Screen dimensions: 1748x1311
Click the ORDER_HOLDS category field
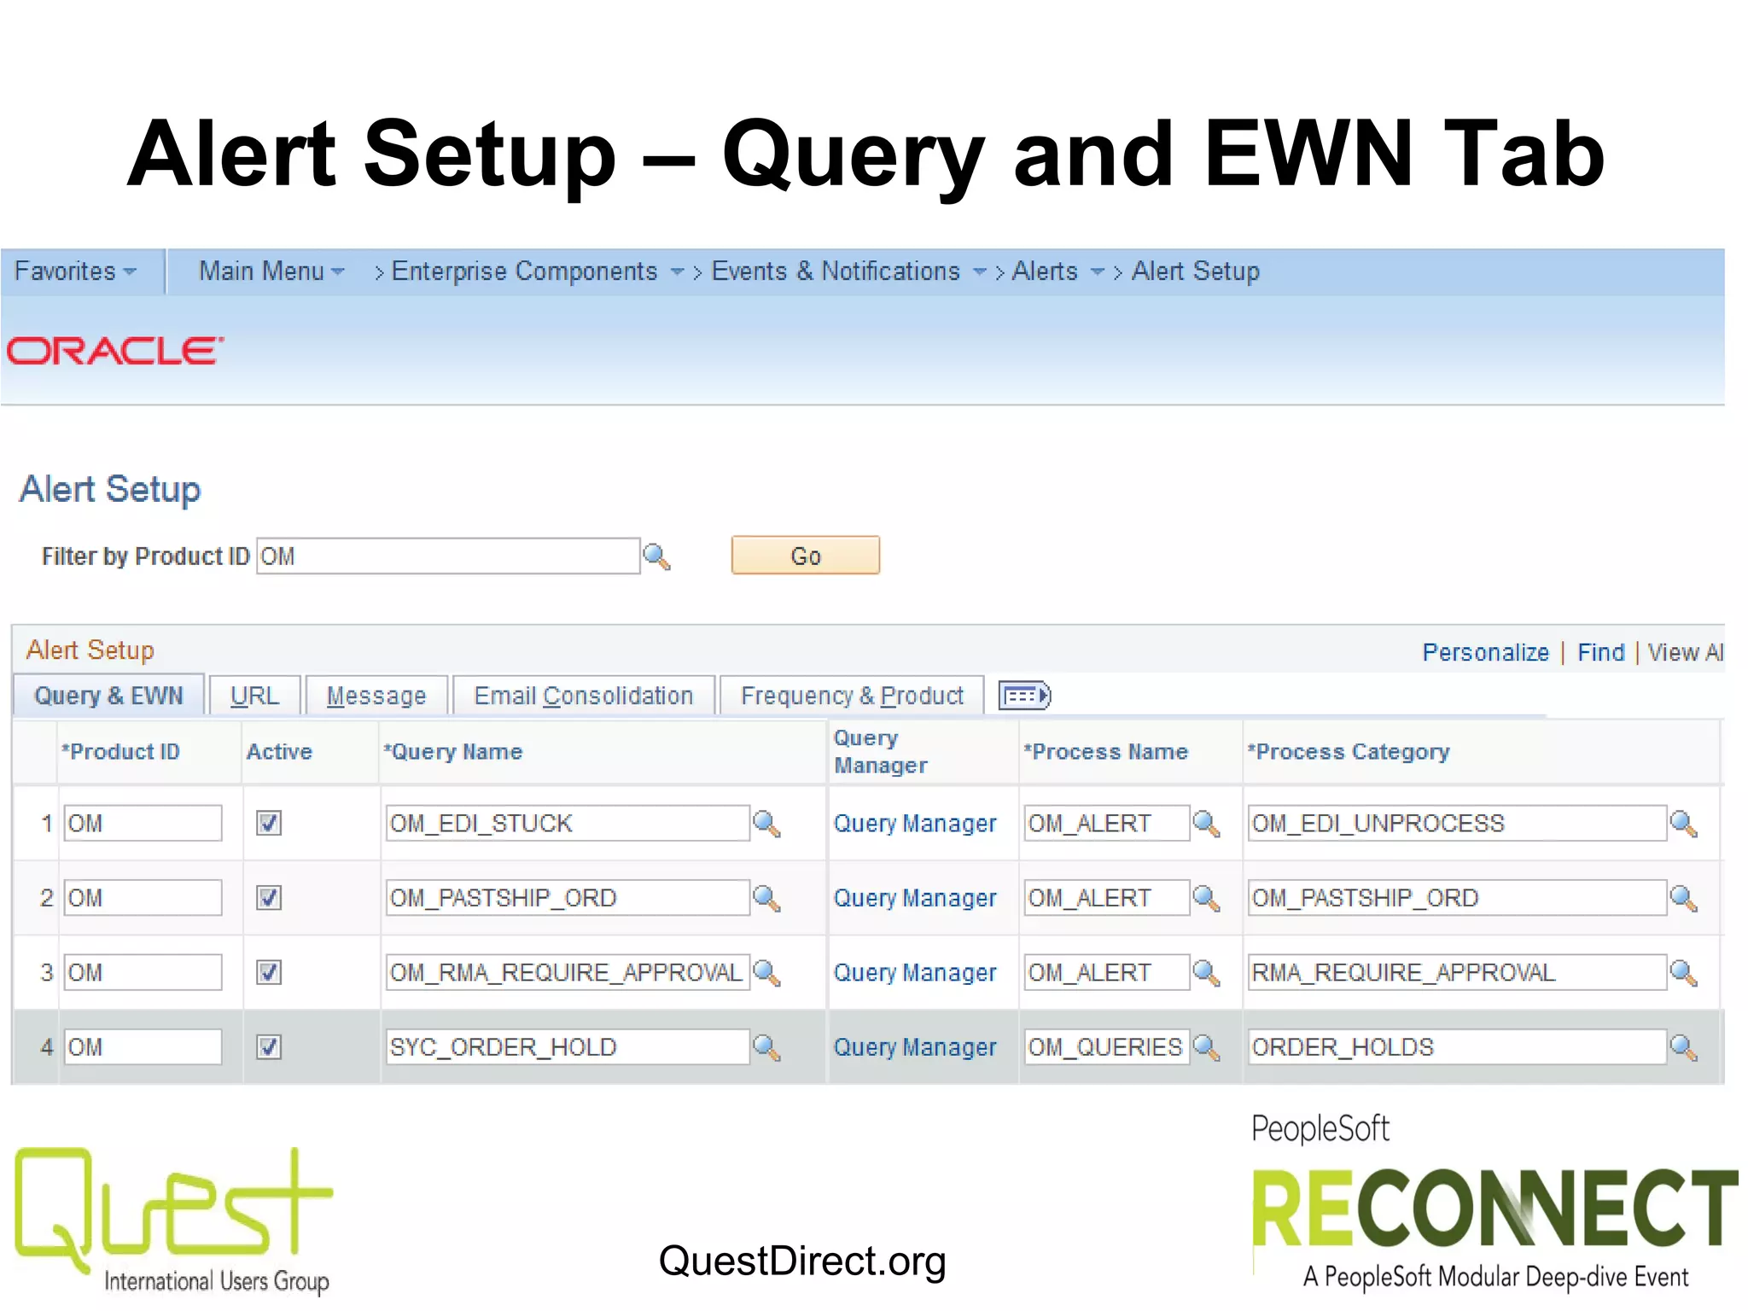(x=1457, y=1047)
